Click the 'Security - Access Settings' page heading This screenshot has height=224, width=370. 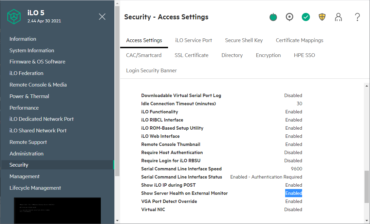pos(166,17)
